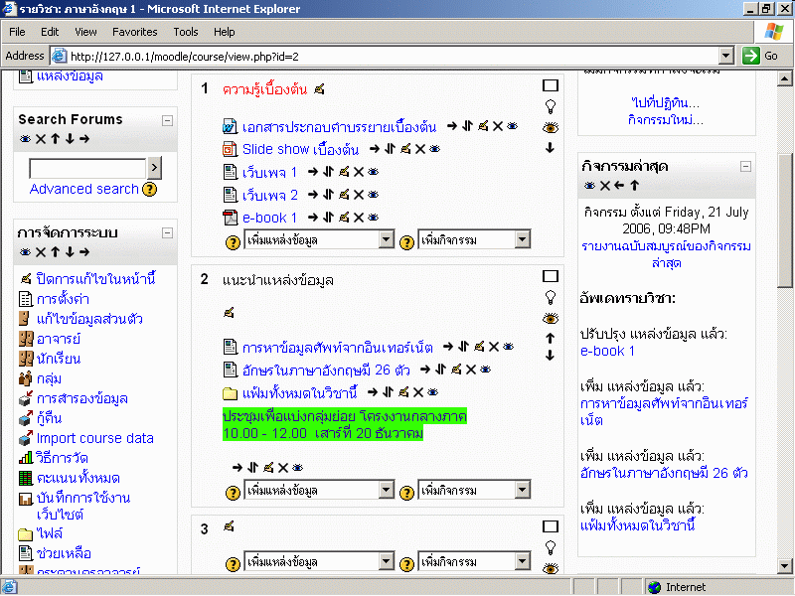Viewport: 795px width, 596px height.
Task: Click Import course data link
Action: tap(94, 438)
